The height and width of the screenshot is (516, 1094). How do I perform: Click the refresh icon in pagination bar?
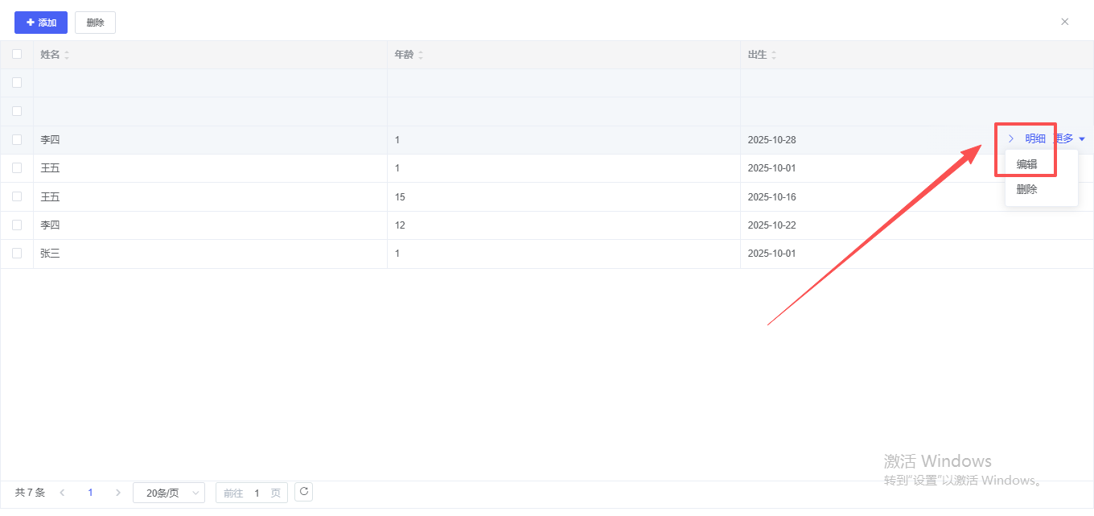click(303, 492)
